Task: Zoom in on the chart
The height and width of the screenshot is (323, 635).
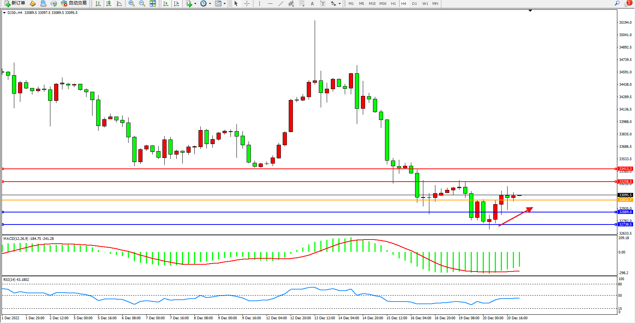Action: point(131,3)
